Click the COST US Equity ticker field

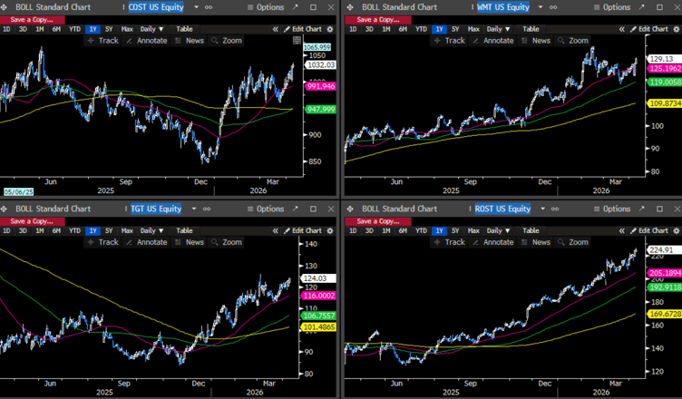click(156, 7)
